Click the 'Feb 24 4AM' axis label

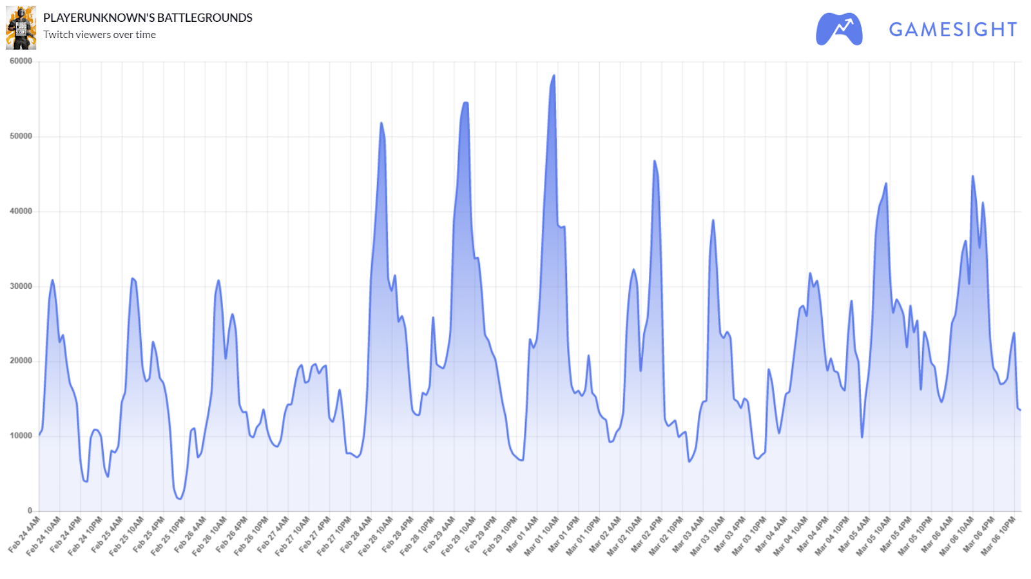pos(24,535)
